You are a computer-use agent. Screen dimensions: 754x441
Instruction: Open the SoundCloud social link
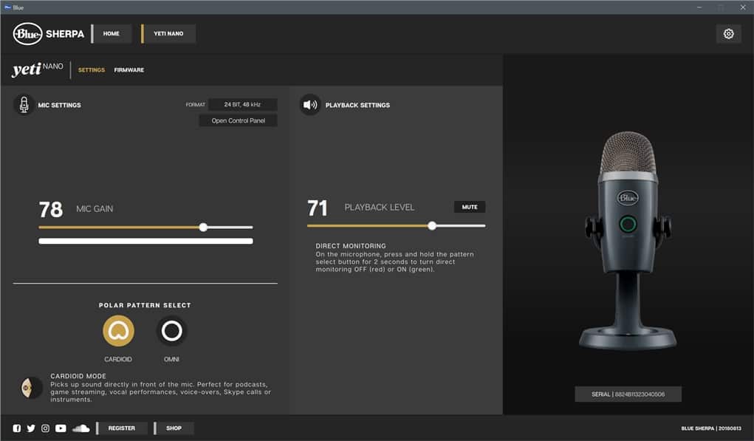(x=80, y=428)
